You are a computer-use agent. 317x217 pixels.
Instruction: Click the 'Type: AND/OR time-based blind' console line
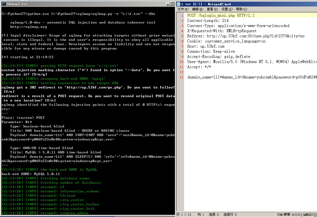(x=41, y=148)
